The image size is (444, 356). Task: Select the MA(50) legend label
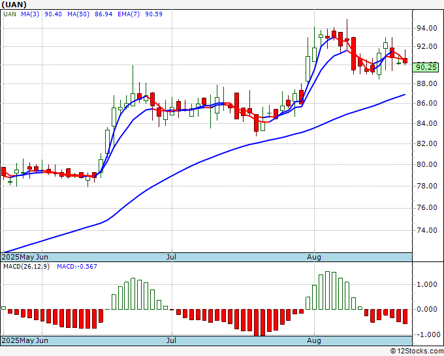pos(78,14)
